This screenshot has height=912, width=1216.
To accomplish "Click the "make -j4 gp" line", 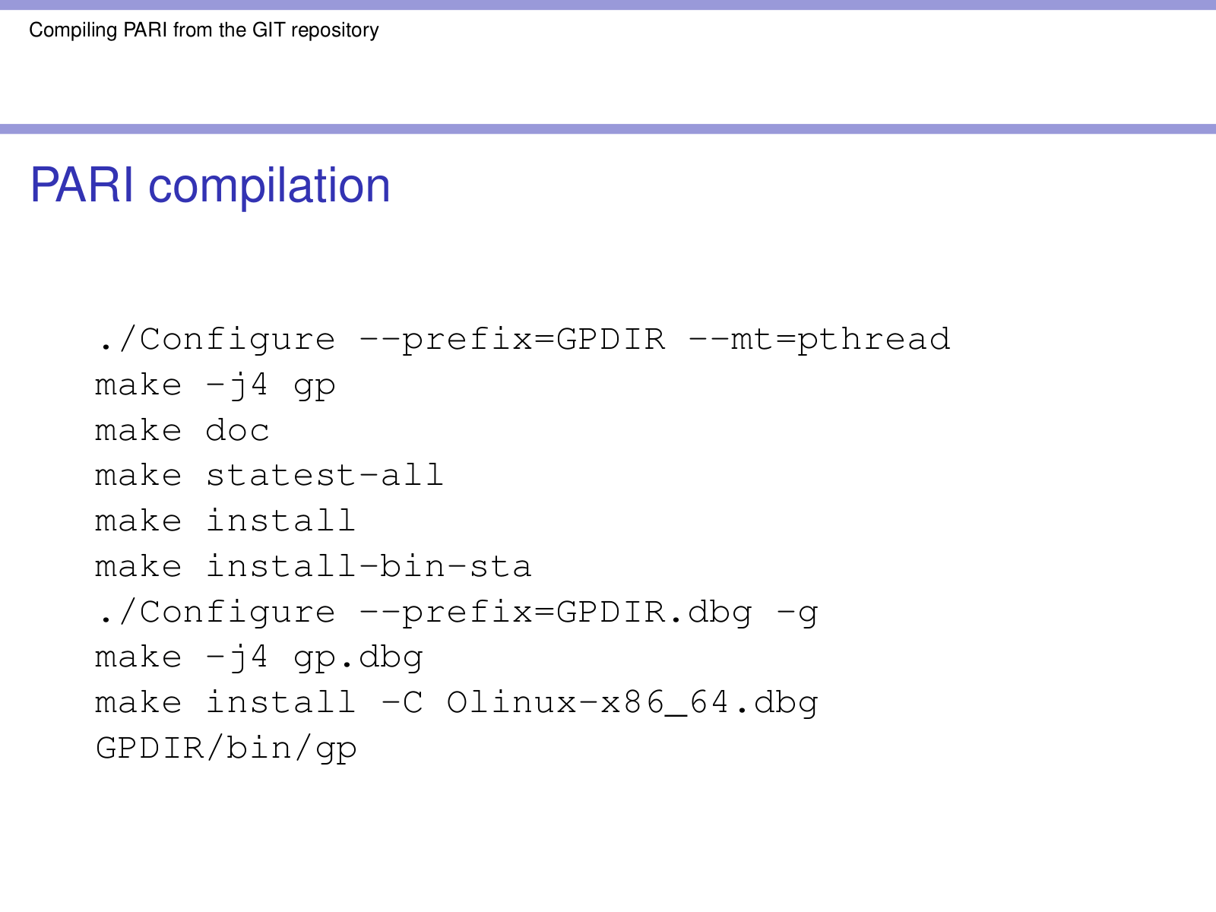I will pos(215,385).
